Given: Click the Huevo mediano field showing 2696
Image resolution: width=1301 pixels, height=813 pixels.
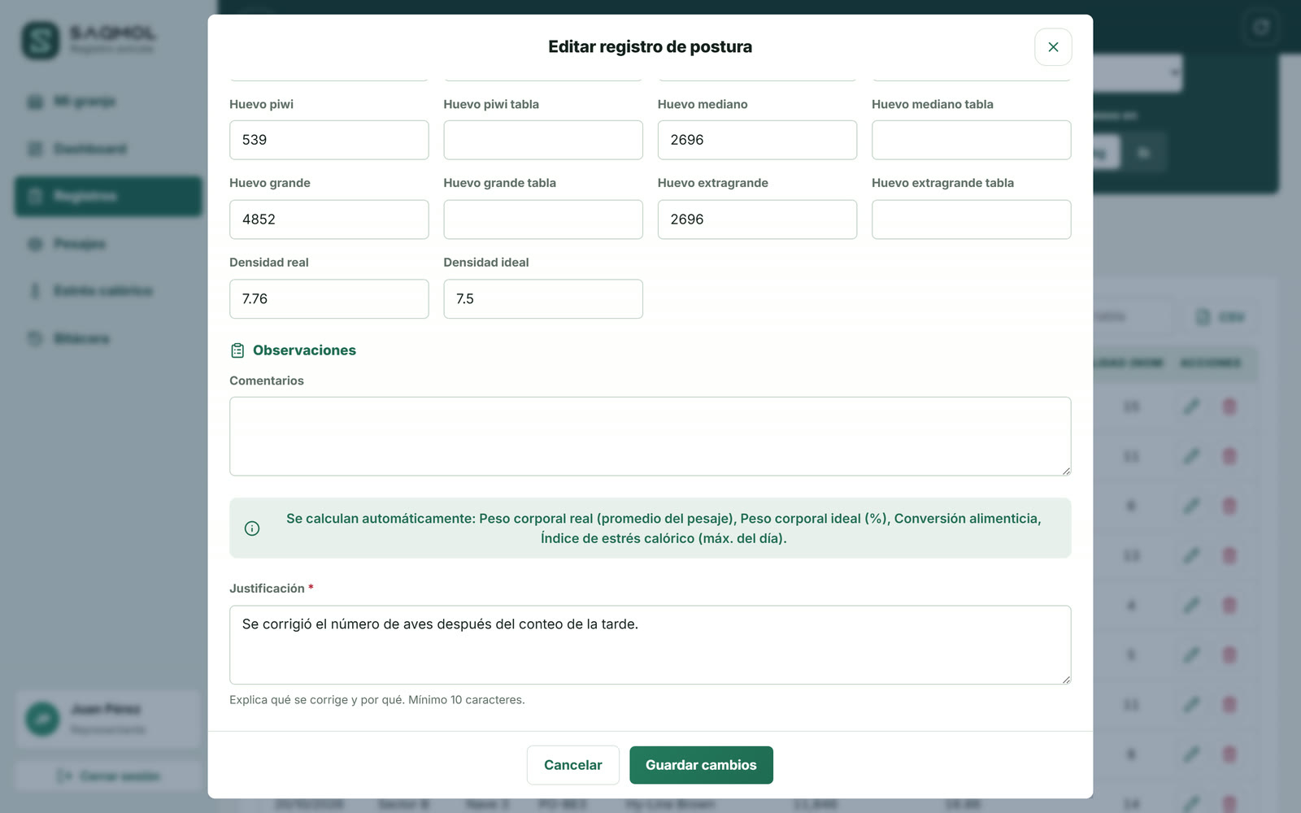Looking at the screenshot, I should click(757, 140).
